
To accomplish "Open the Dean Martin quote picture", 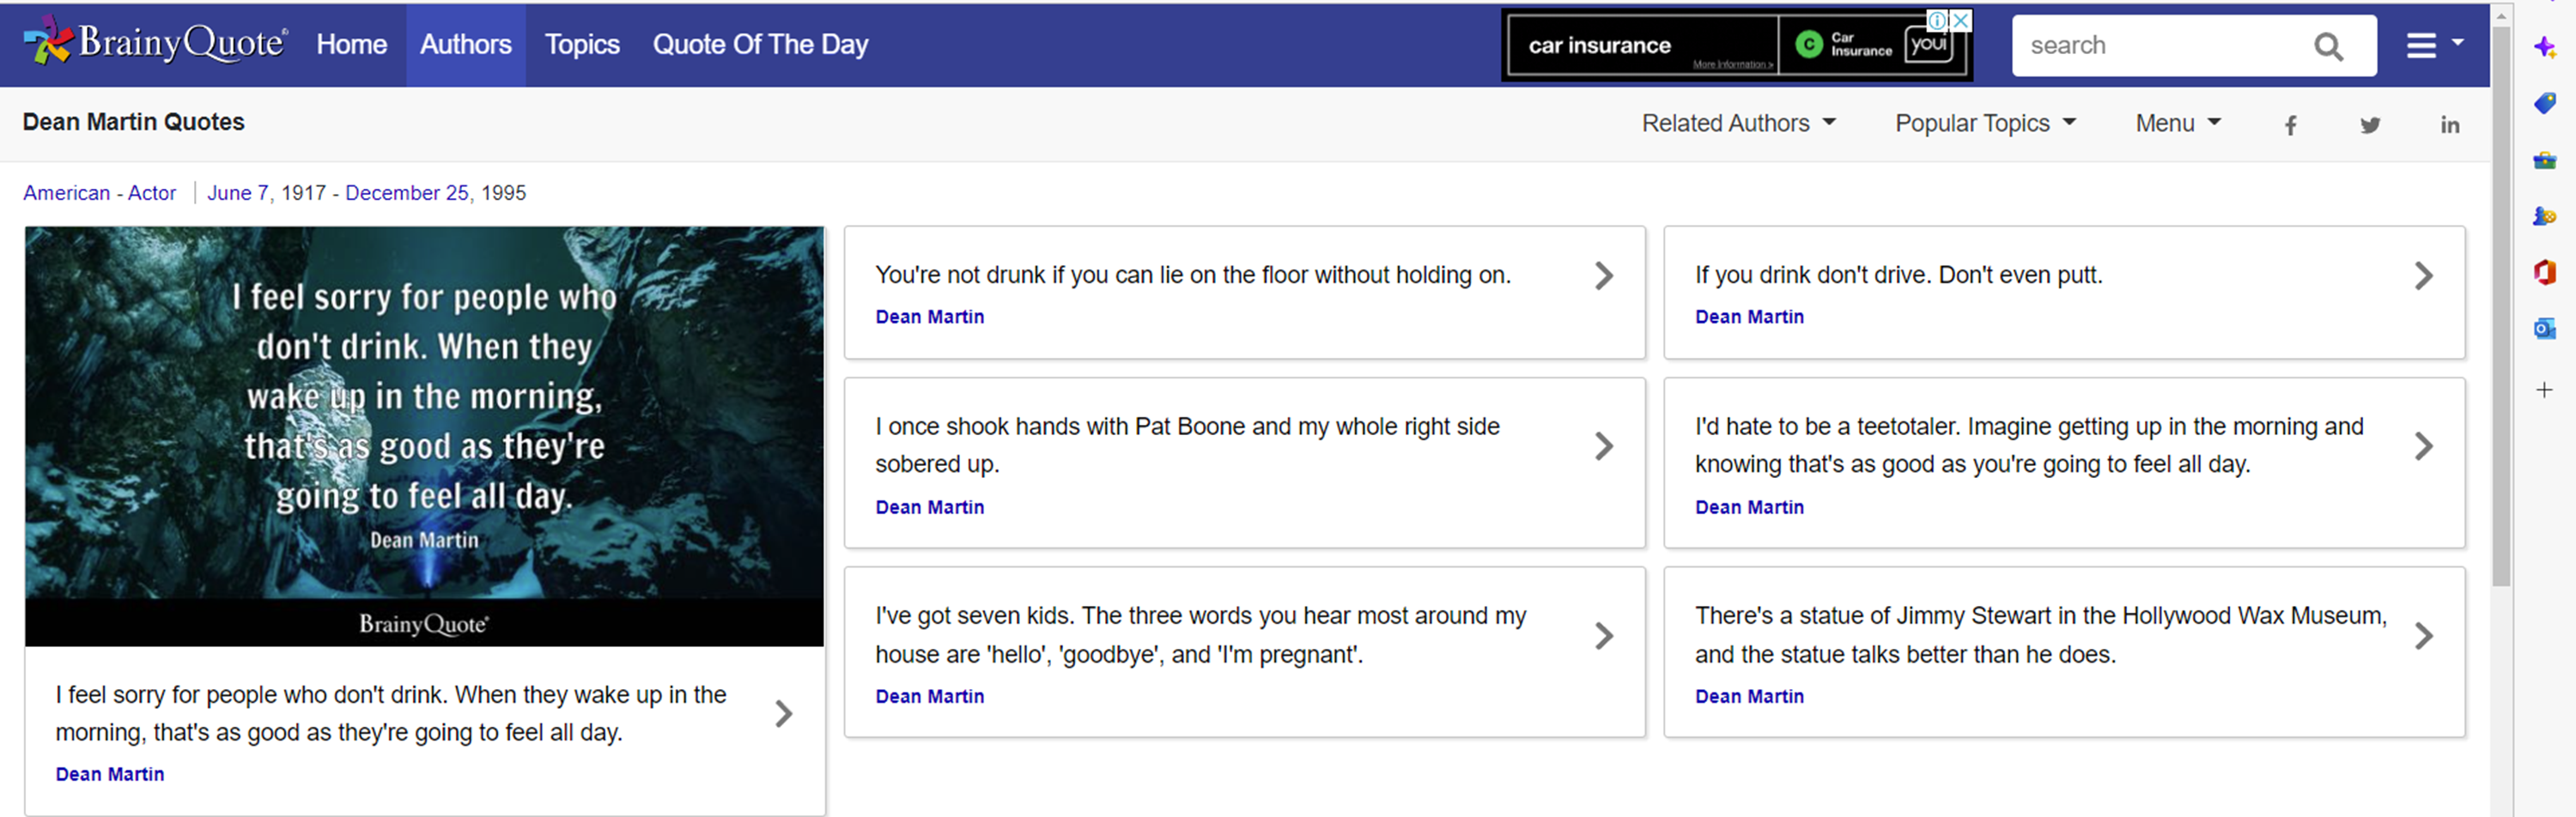I will [425, 436].
